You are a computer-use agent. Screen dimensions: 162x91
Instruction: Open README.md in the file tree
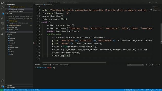[x=19, y=28]
